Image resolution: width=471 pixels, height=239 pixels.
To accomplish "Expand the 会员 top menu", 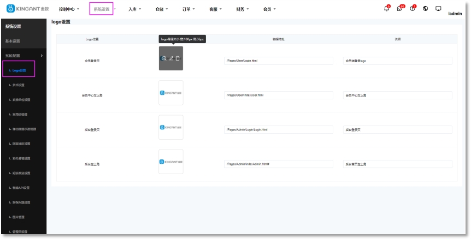I will tap(269, 9).
